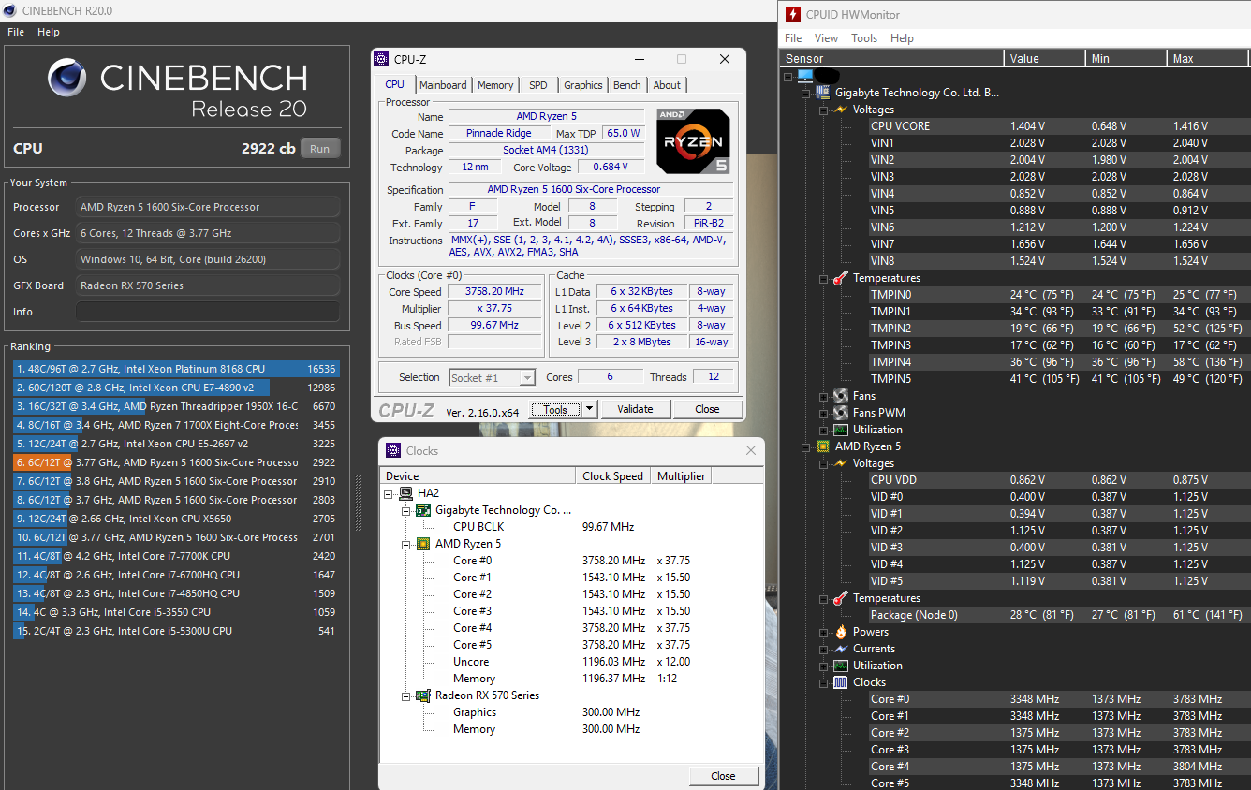
Task: Select the orange Ryzen 5 1600 ranking row
Action: tap(176, 462)
